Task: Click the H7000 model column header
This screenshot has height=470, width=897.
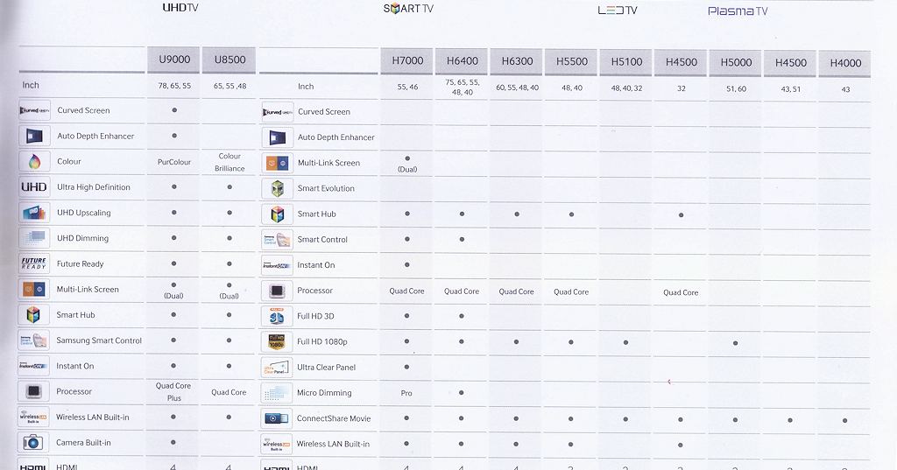Action: coord(407,61)
